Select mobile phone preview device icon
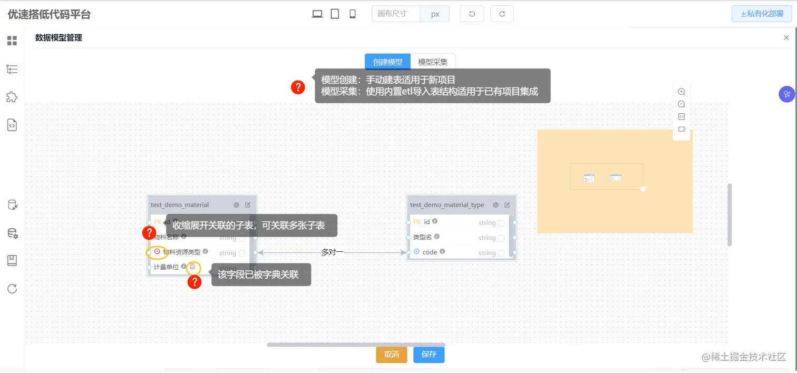 point(353,13)
